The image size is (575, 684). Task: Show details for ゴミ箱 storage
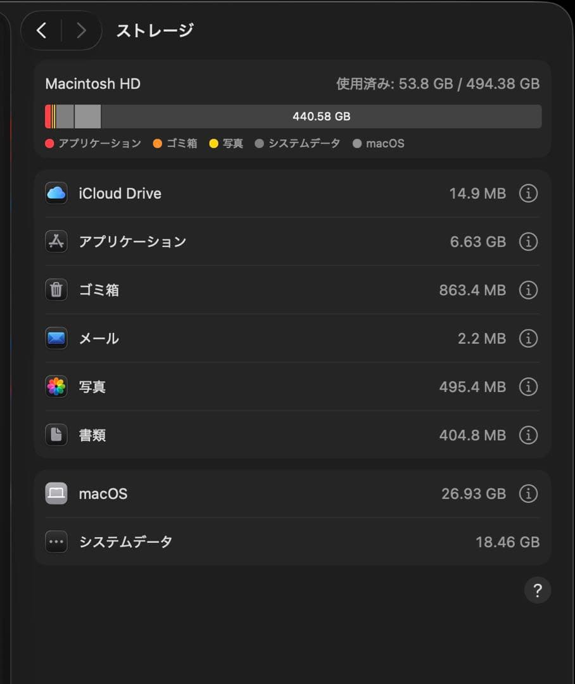pos(528,290)
